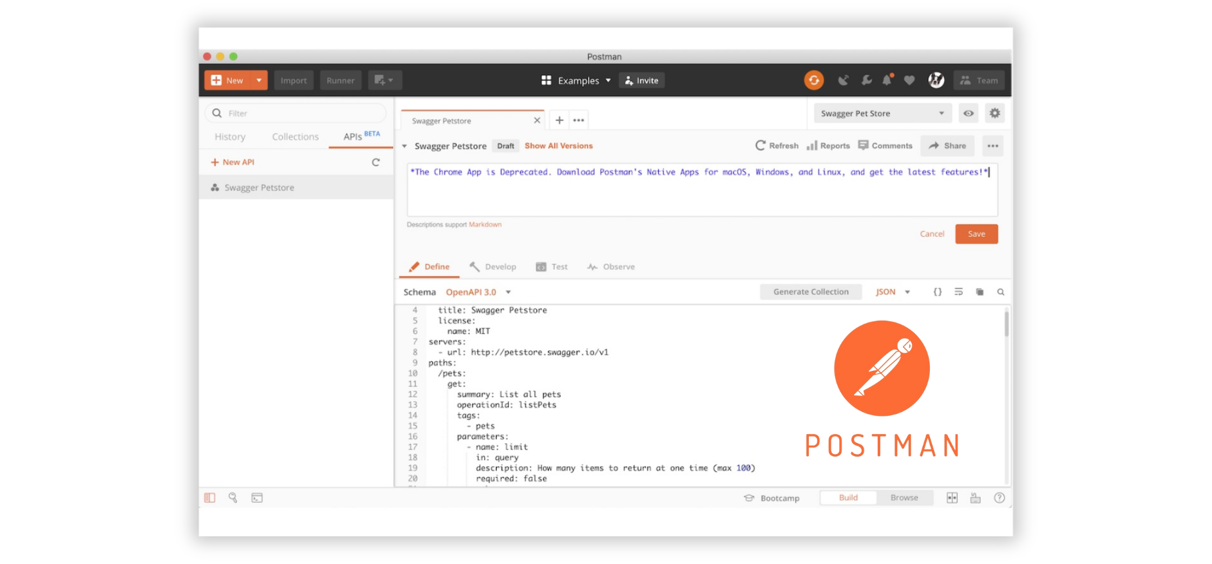Open the Develop tab
This screenshot has width=1212, height=564.
[x=493, y=267]
